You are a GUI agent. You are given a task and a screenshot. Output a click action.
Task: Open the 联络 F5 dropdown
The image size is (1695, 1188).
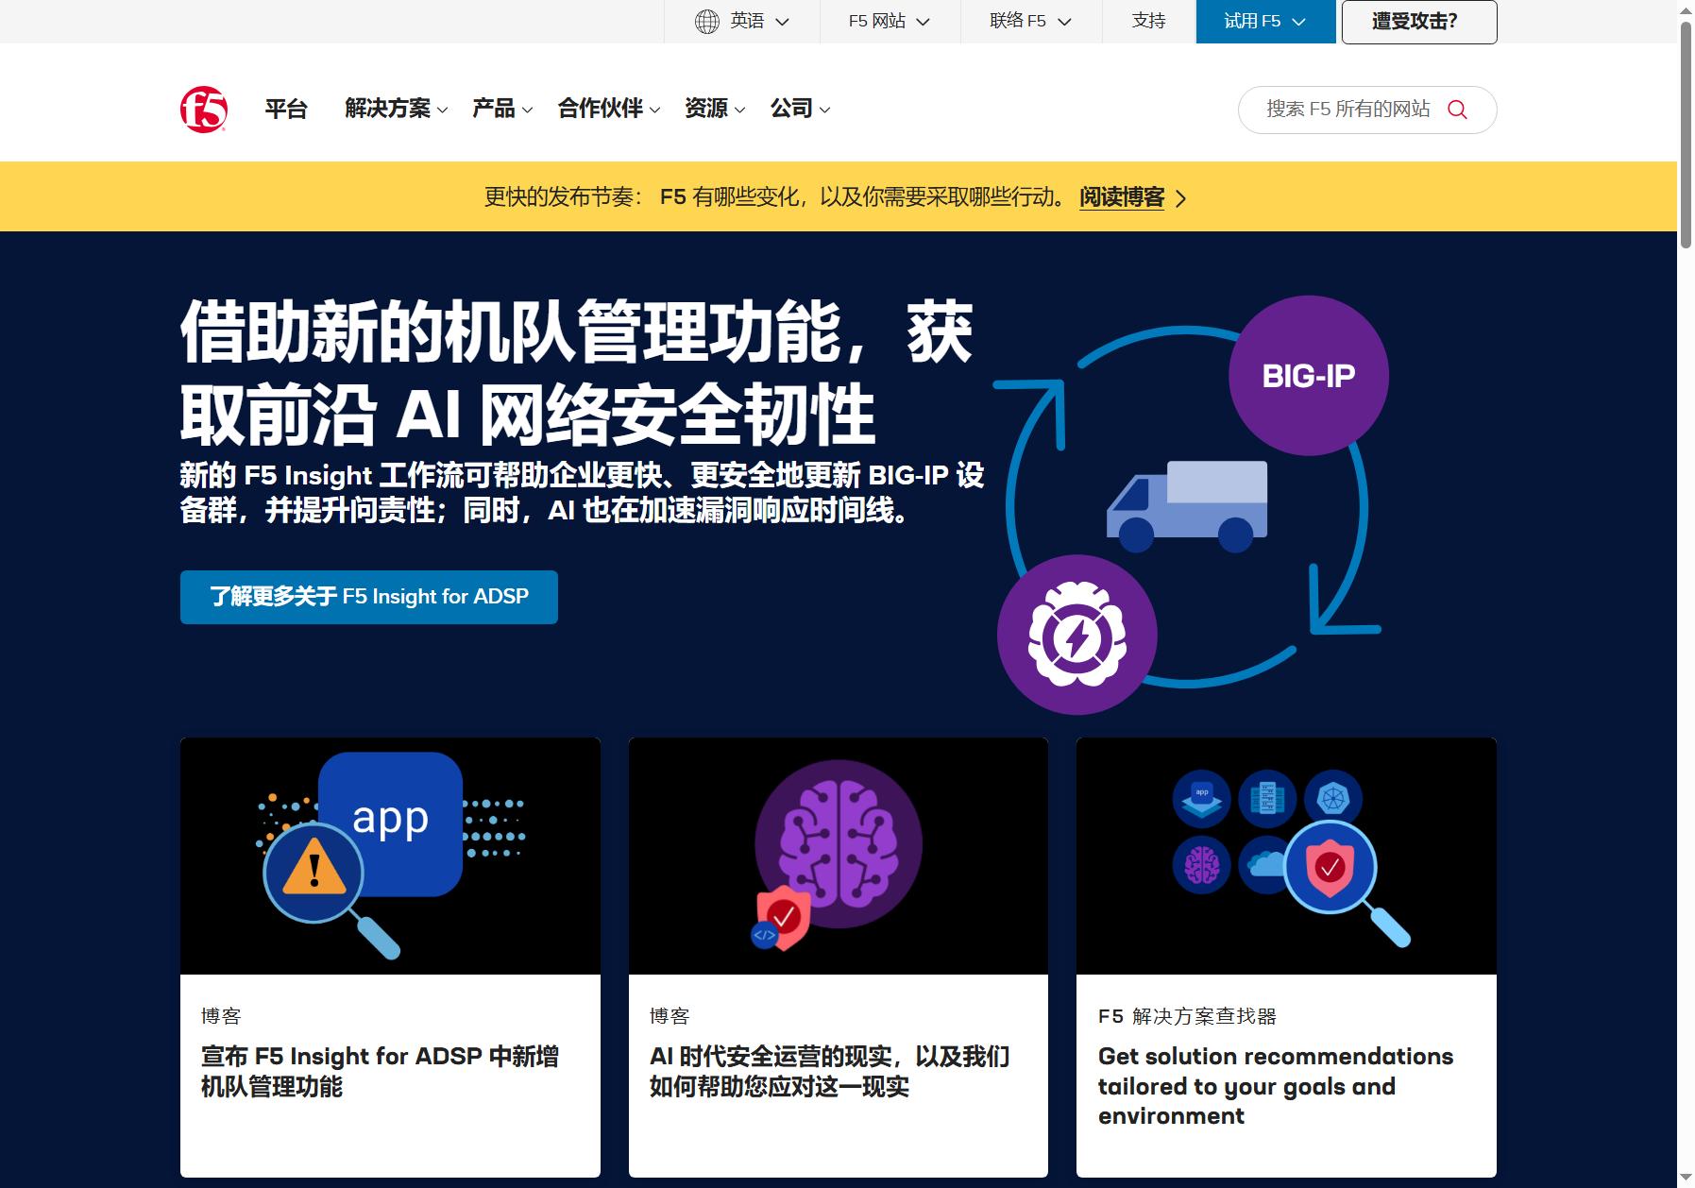click(1031, 22)
